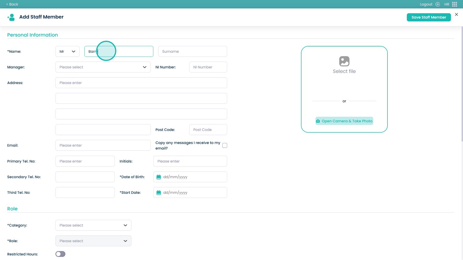
Task: Close the Add Staff Member form
Action: tap(456, 14)
